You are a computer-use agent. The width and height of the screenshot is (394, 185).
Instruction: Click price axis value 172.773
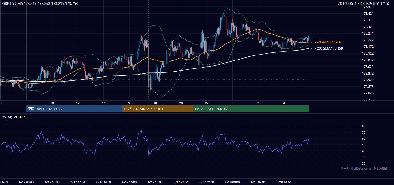[x=367, y=100]
